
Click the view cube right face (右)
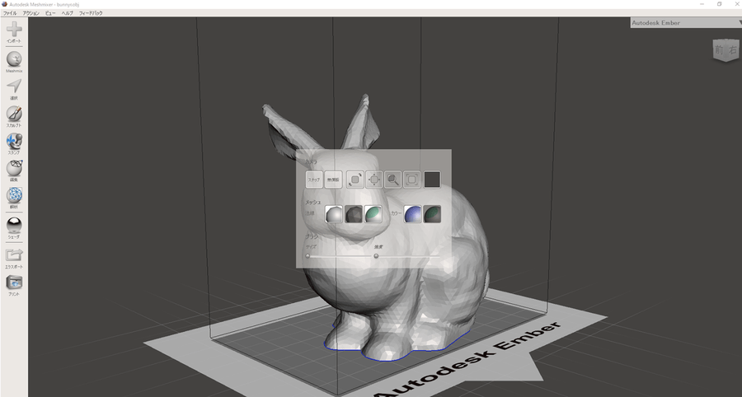click(x=733, y=49)
